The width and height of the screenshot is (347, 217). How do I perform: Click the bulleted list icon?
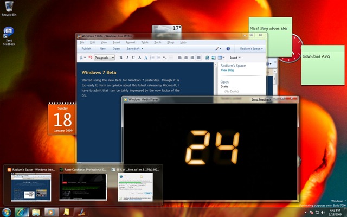point(158,58)
